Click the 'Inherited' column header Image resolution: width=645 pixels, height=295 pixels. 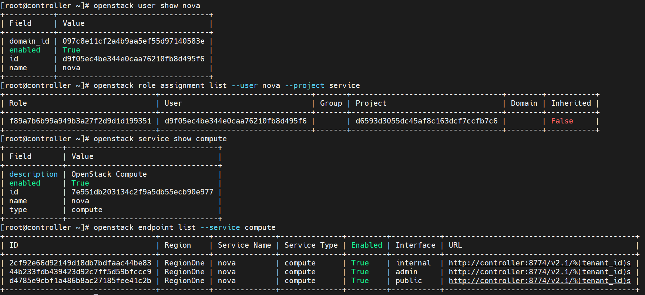tap(571, 103)
